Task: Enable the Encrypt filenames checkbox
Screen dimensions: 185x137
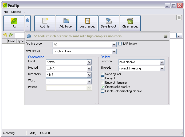Action: coord(103,82)
